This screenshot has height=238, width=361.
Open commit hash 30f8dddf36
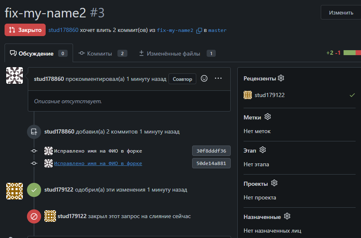(x=211, y=151)
